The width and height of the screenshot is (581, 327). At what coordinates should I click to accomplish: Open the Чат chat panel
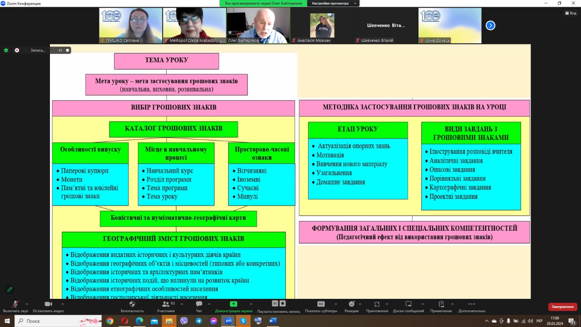[x=199, y=304]
